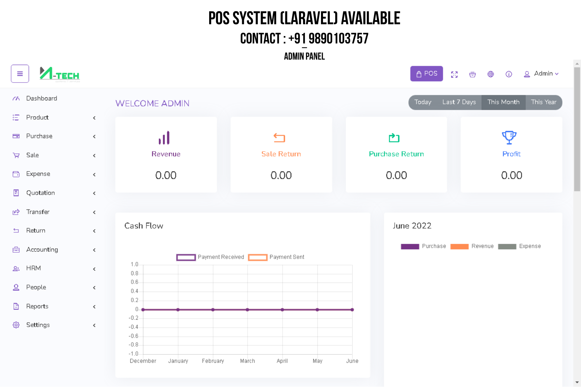The width and height of the screenshot is (581, 387).
Task: Click the hamburger menu toggle button
Action: [20, 74]
